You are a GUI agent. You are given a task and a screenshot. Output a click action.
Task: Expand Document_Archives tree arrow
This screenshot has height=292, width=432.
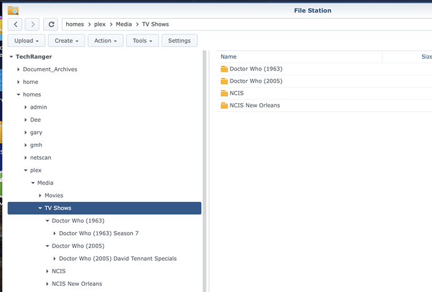(18, 69)
